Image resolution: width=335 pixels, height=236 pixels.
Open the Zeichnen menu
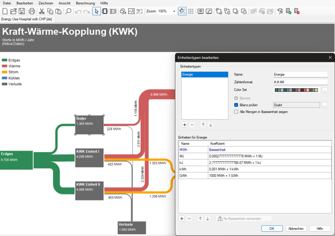tap(46, 3)
